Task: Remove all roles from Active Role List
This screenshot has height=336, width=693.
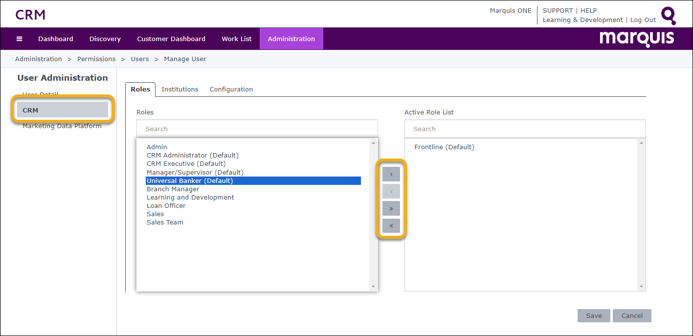Action: [x=391, y=225]
